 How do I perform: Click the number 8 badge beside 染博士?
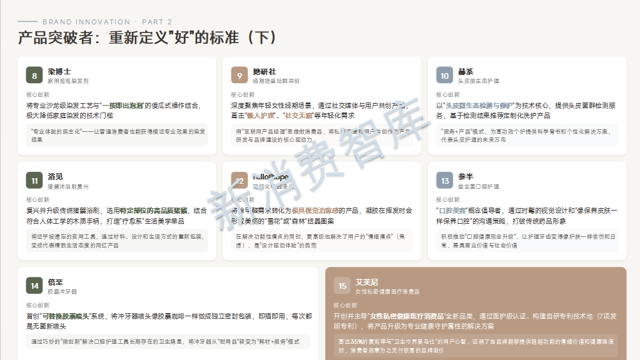click(34, 76)
